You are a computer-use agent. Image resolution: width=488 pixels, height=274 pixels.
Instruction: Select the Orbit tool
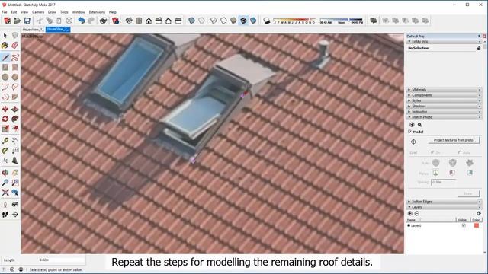pos(5,173)
